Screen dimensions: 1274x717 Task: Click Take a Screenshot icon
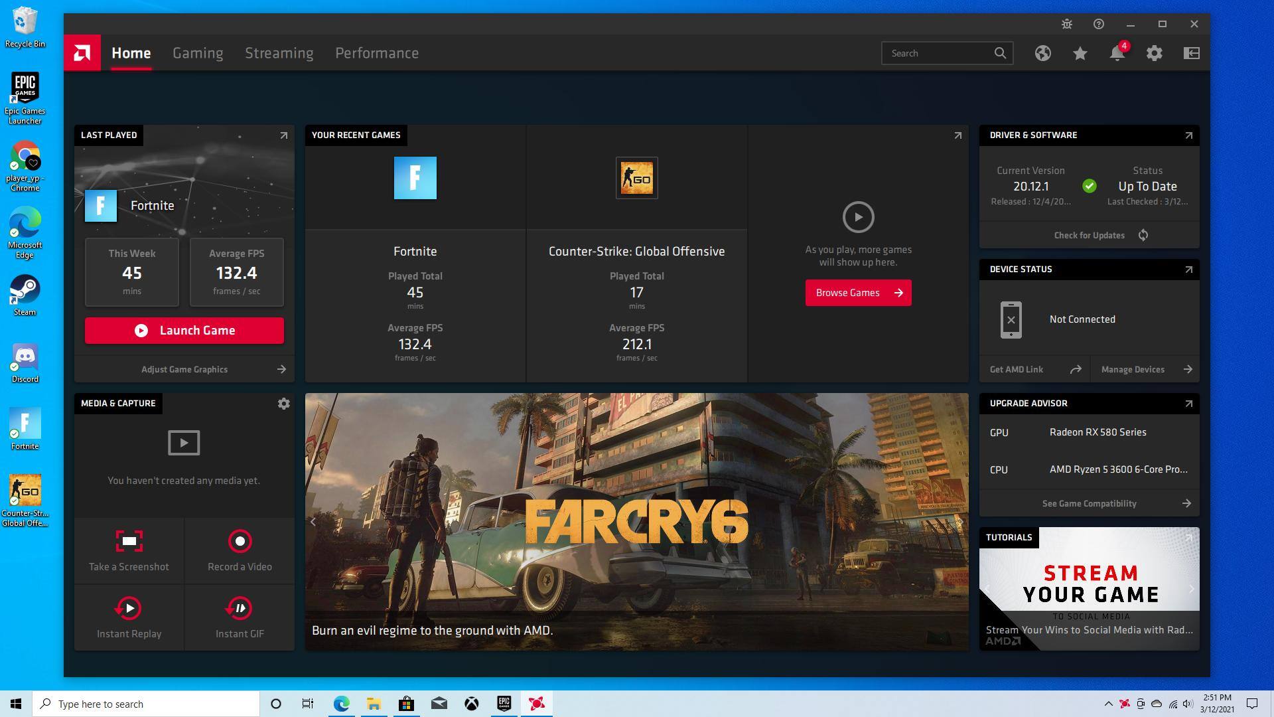(129, 541)
